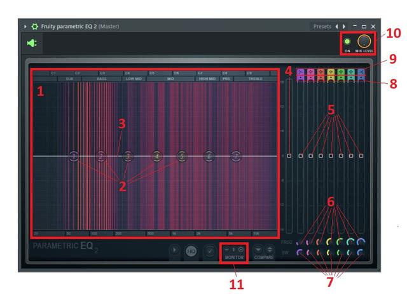Click the green FREQ knob for band 5

click(340, 242)
